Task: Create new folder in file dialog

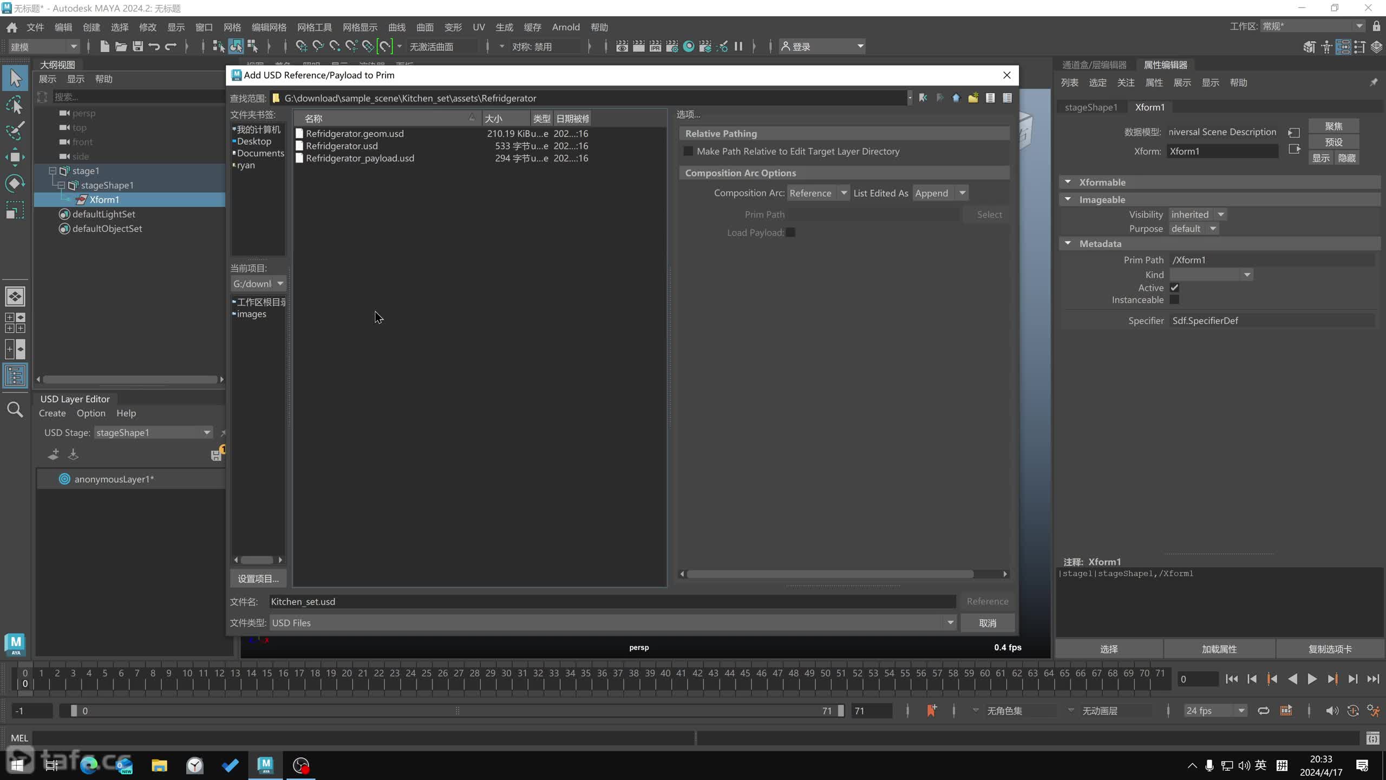Action: click(x=973, y=98)
